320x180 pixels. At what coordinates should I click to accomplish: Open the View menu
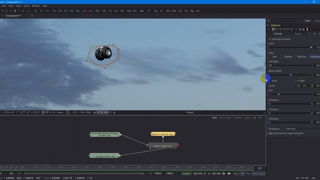10,6
